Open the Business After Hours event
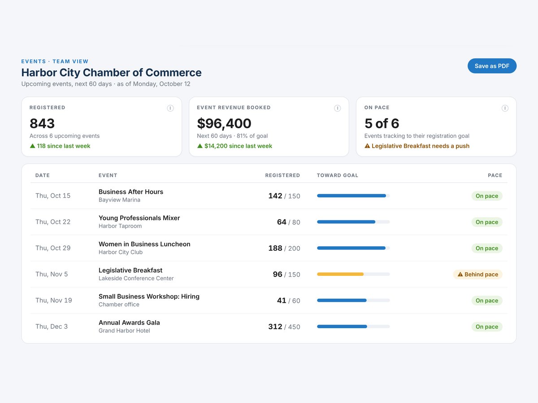This screenshot has width=538, height=403. click(131, 192)
